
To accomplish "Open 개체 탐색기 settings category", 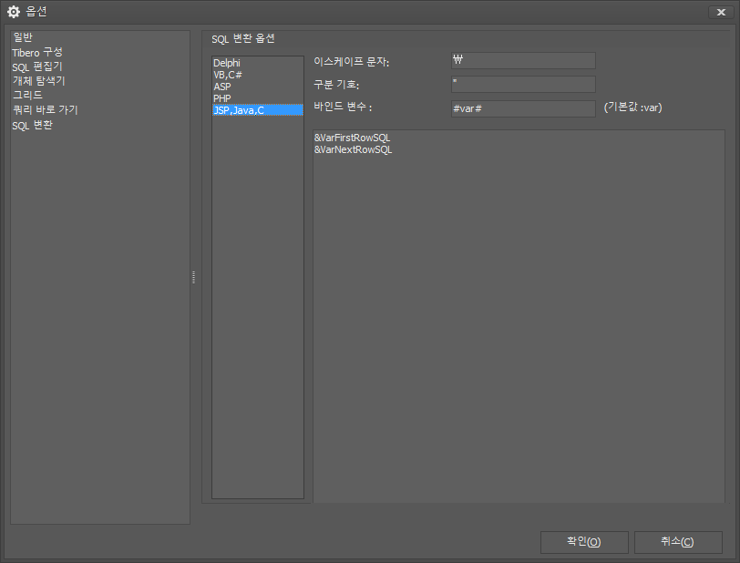I will tap(38, 81).
